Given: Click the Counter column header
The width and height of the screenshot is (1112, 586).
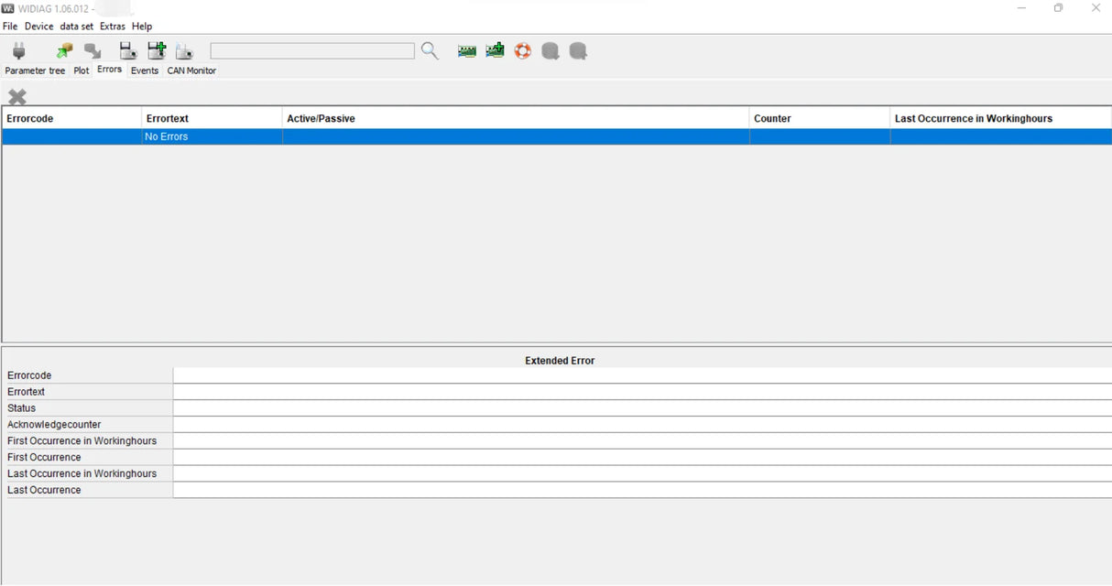Looking at the screenshot, I should (x=819, y=118).
